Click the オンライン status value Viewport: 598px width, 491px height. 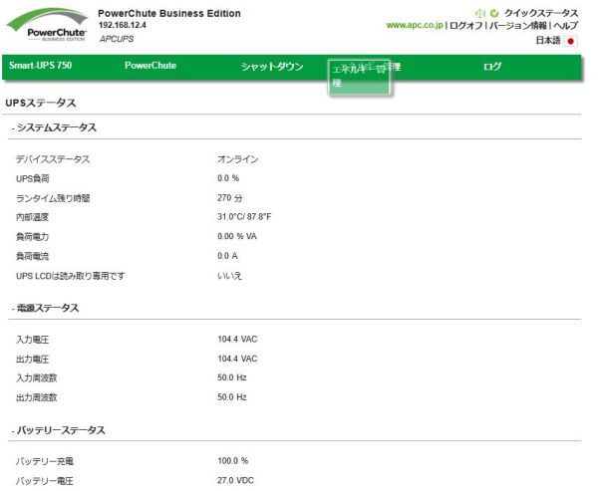pyautogui.click(x=238, y=159)
